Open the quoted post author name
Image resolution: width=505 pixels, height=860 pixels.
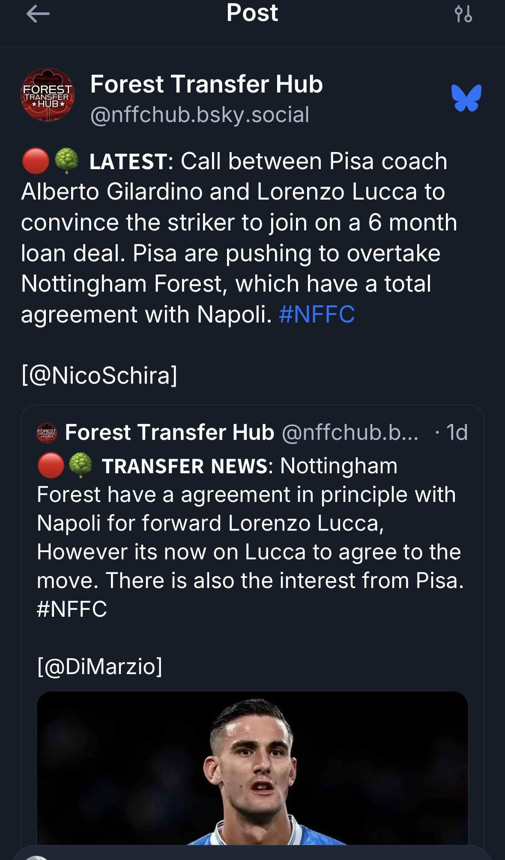tap(170, 432)
